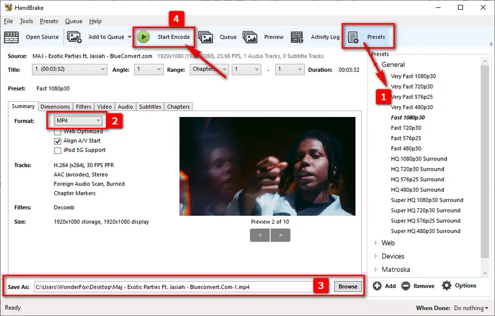Select the Fast 720p30 preset
Image resolution: width=495 pixels, height=316 pixels.
click(x=406, y=128)
